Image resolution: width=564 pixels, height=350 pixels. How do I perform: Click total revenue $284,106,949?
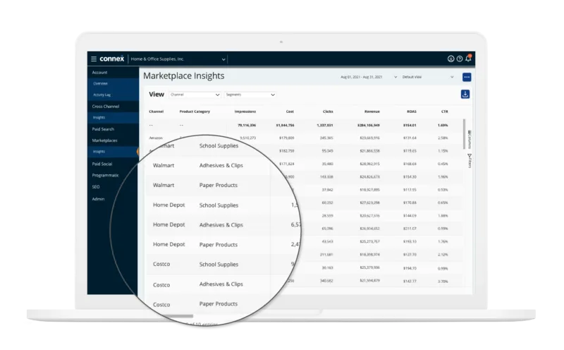click(x=369, y=126)
